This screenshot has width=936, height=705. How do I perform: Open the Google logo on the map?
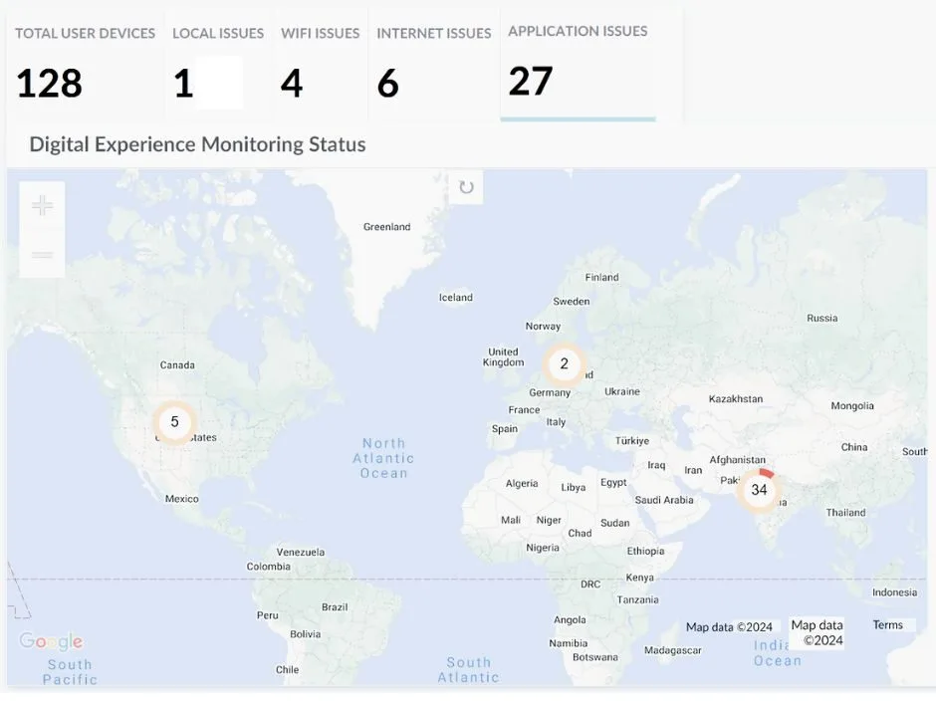coord(52,641)
